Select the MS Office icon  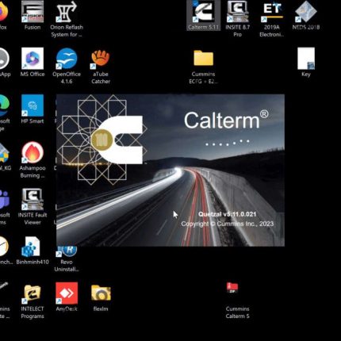coord(33,63)
